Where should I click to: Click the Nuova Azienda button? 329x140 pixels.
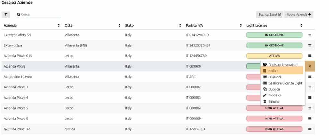point(299,15)
